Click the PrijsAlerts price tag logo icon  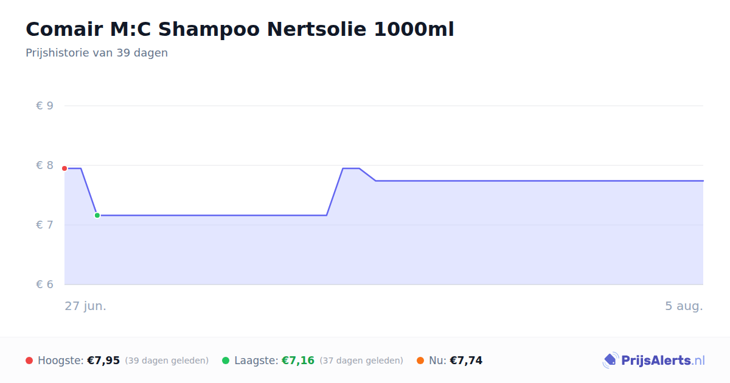coord(610,361)
